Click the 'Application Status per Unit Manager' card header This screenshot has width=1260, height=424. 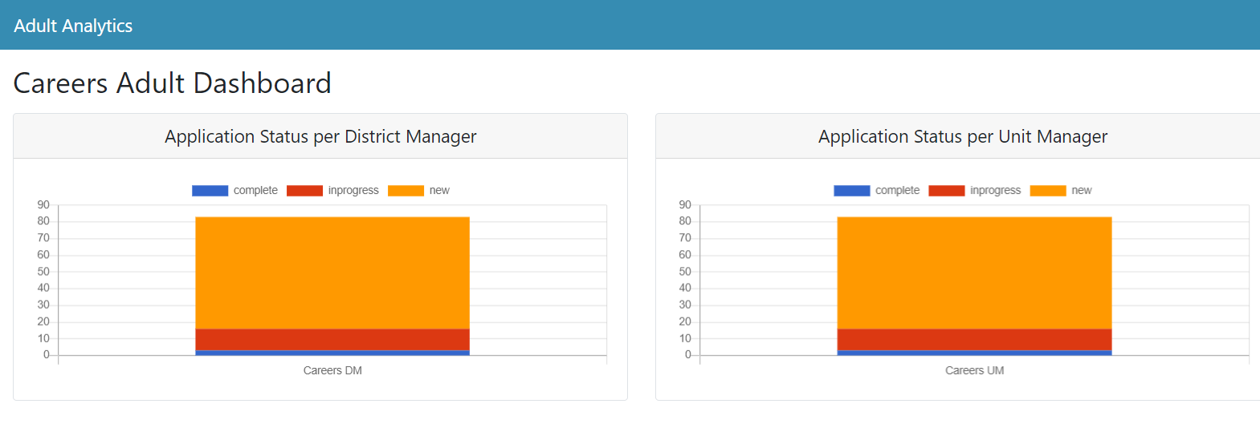(962, 136)
